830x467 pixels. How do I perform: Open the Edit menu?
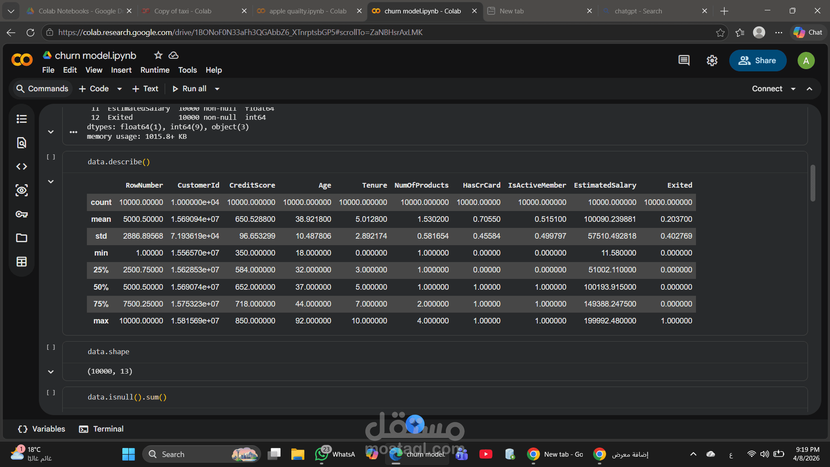click(70, 70)
